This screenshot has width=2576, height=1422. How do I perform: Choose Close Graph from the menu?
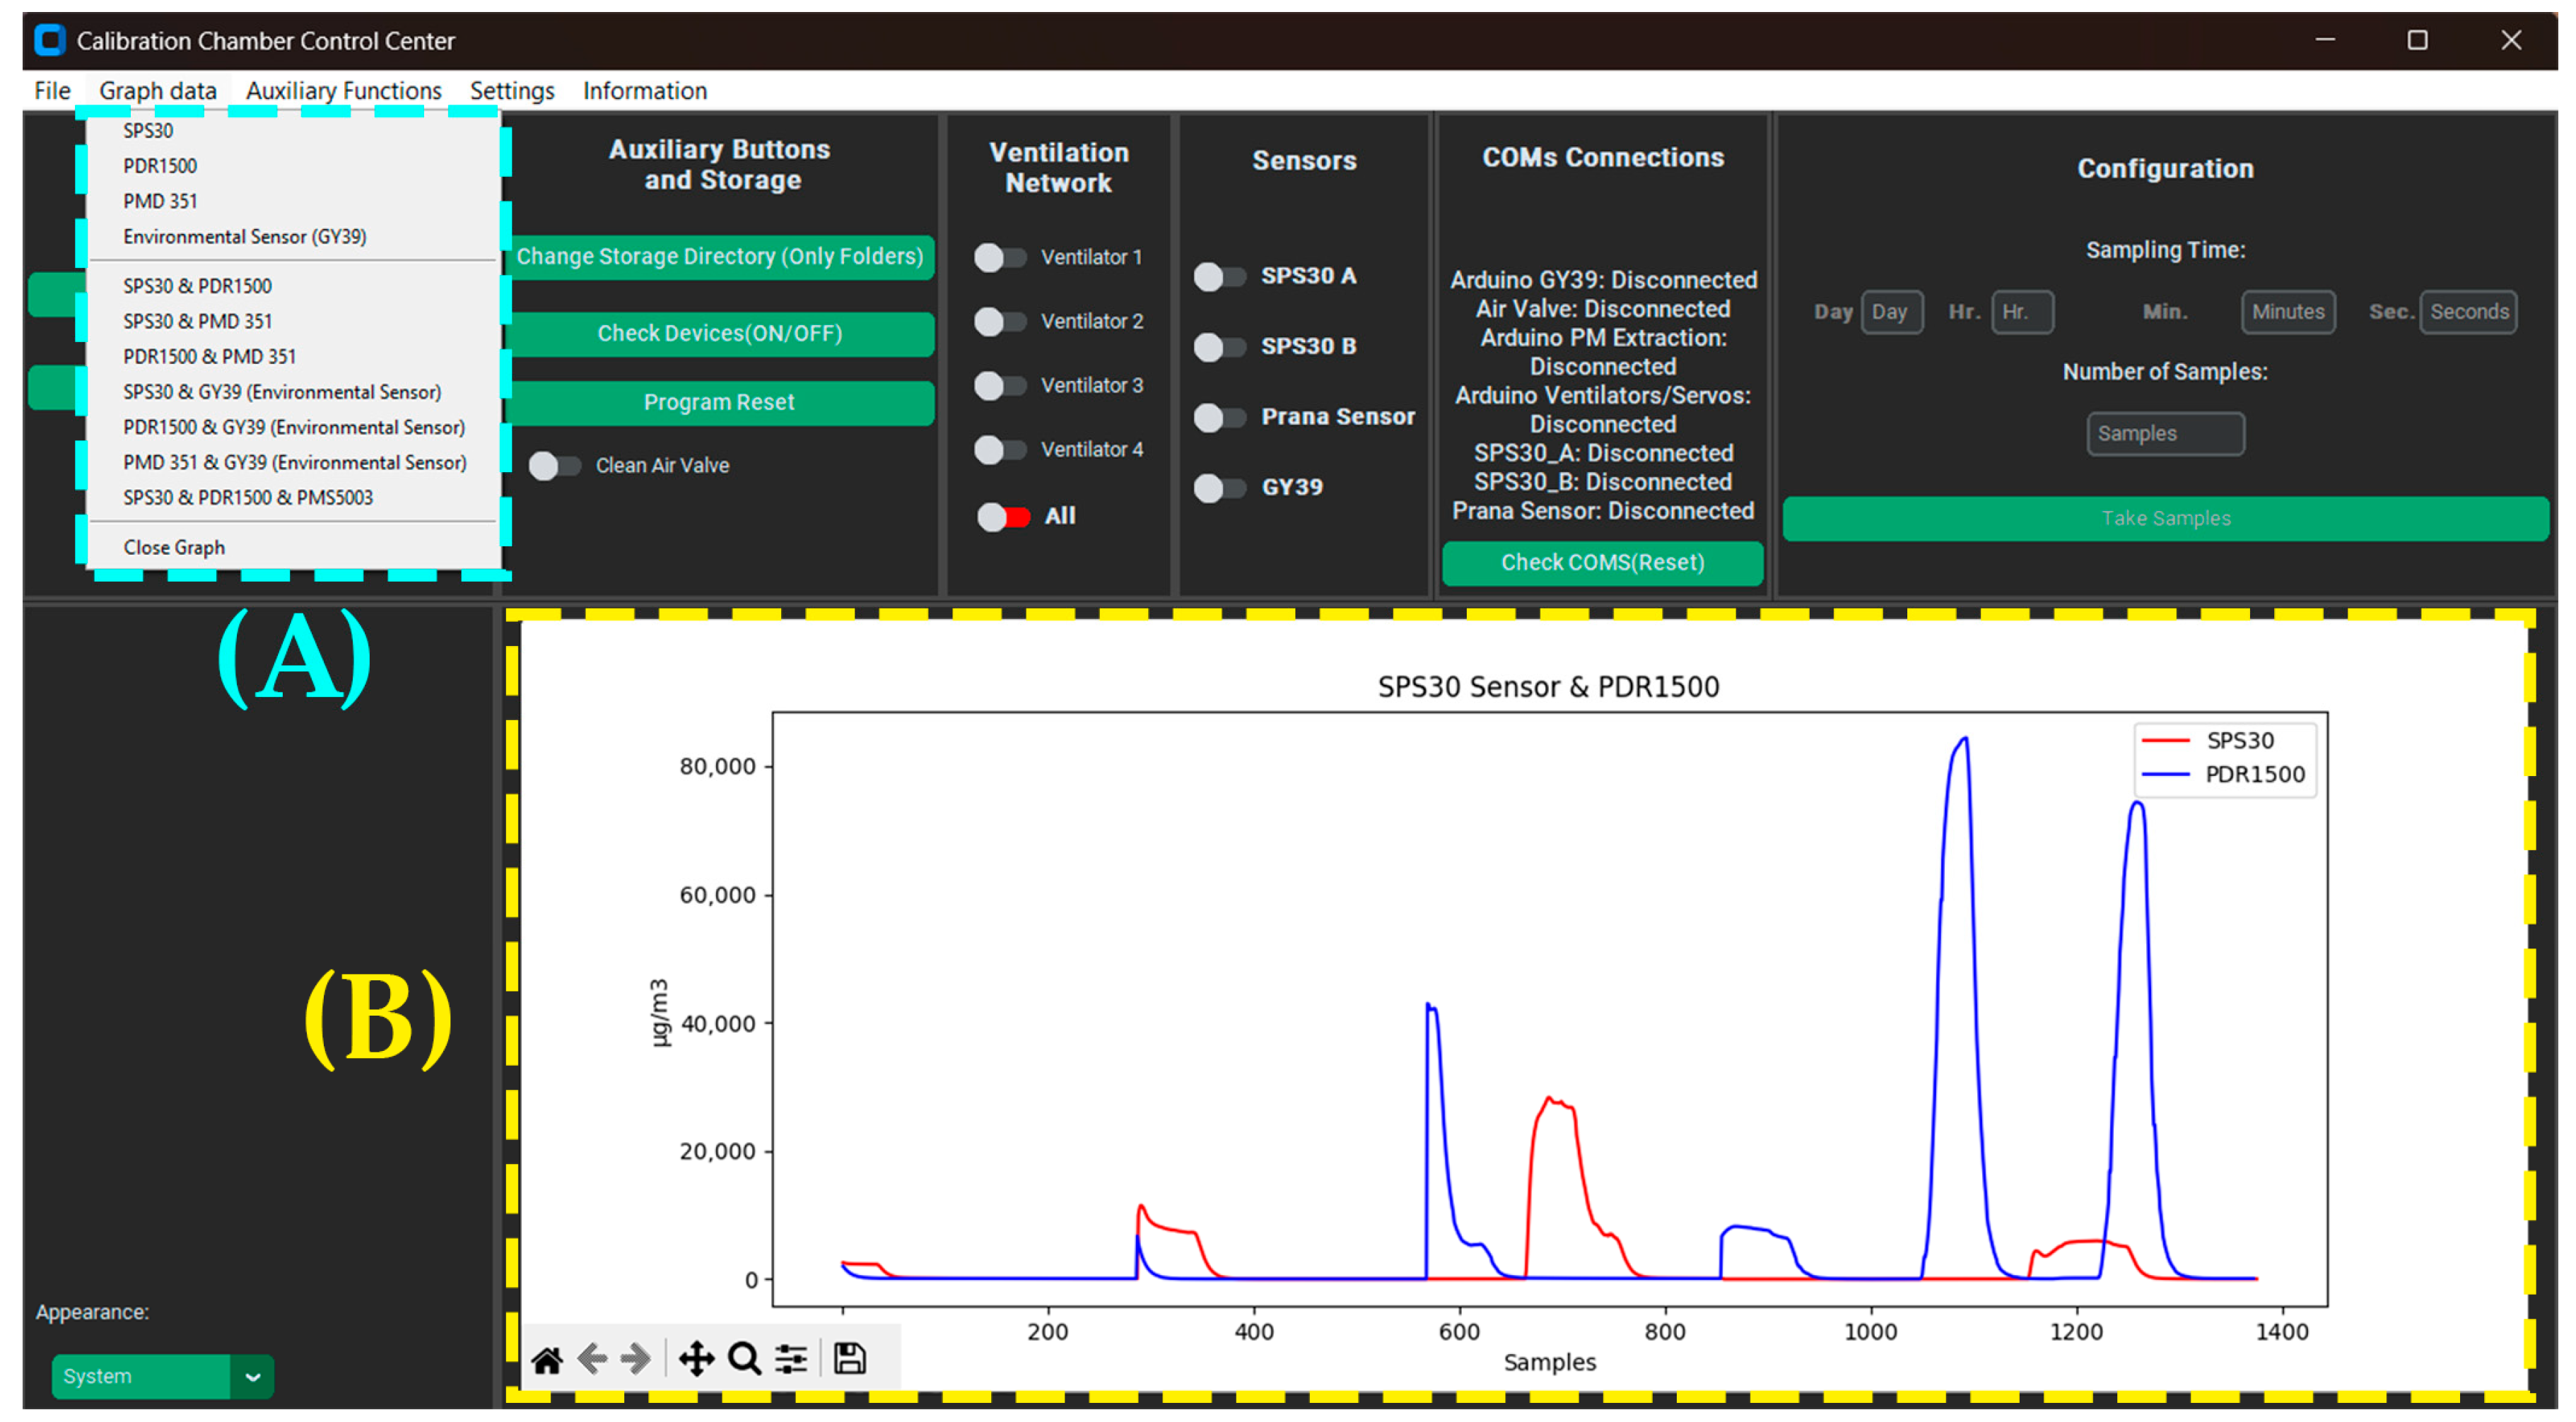click(x=174, y=548)
